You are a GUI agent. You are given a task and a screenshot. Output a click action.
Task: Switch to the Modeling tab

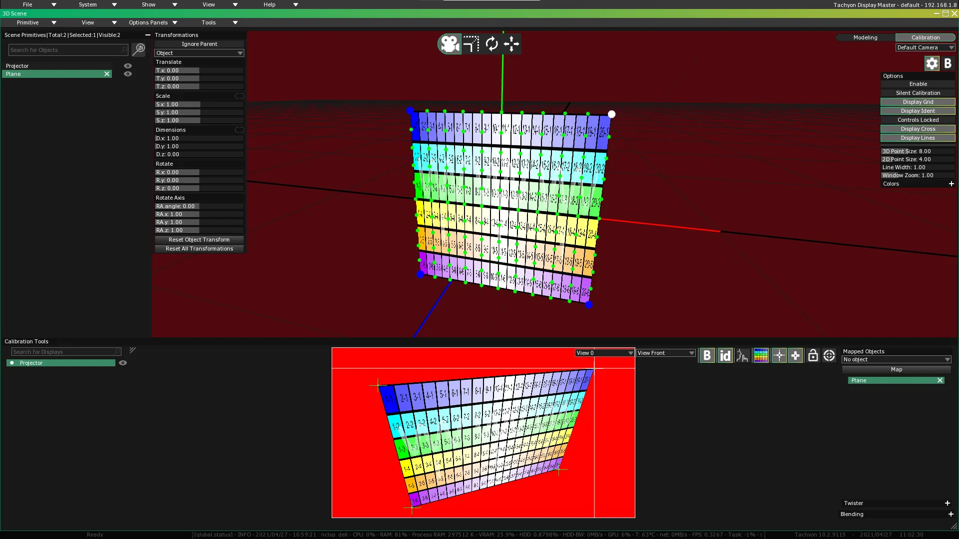(x=865, y=37)
